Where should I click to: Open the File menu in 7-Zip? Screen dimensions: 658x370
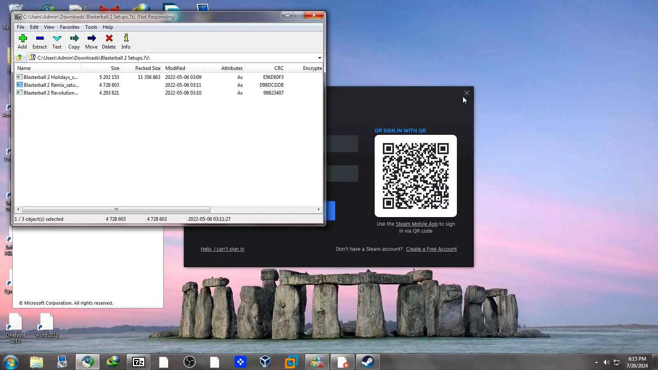point(21,27)
